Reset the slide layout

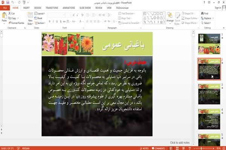tap(38, 18)
